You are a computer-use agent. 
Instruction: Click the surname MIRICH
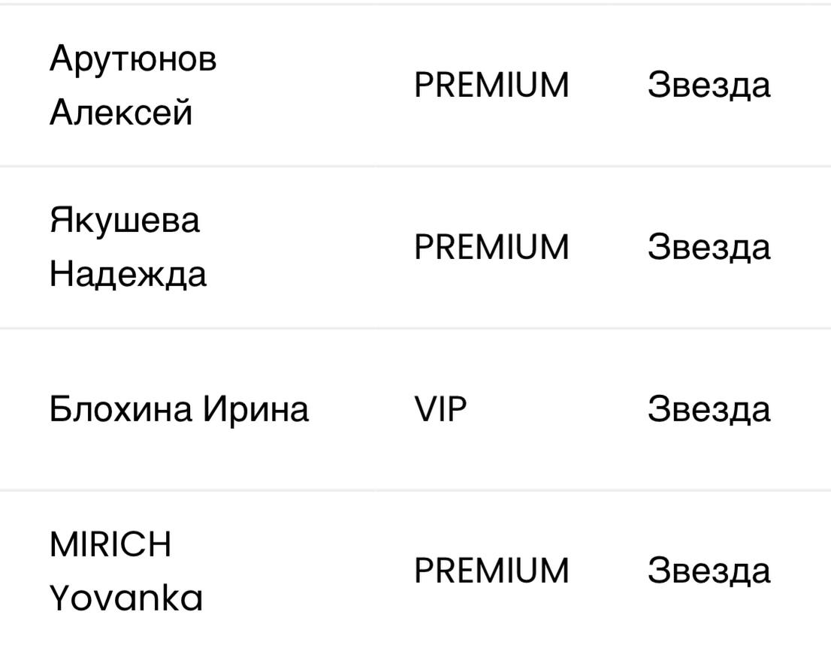pyautogui.click(x=110, y=544)
